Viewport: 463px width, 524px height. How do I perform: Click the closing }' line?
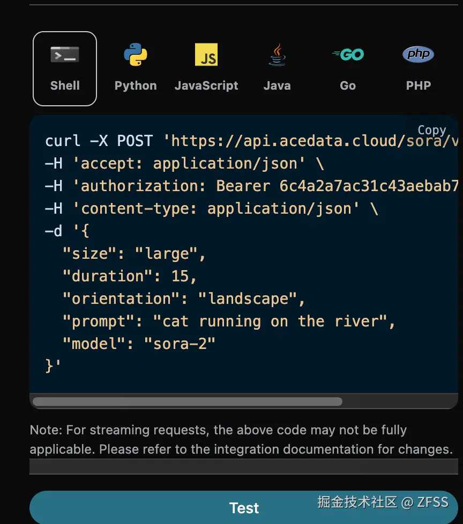point(53,366)
